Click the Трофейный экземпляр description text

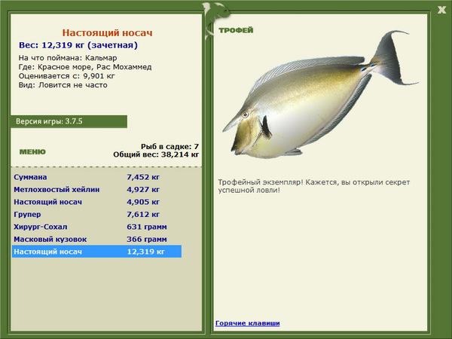tap(314, 186)
